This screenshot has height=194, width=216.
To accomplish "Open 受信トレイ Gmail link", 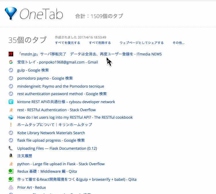I will point(58,62).
